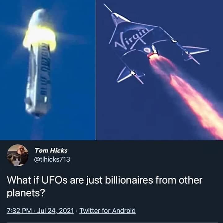Click the word billionaires in the tweet
The width and height of the screenshot is (223, 223).
click(x=129, y=180)
